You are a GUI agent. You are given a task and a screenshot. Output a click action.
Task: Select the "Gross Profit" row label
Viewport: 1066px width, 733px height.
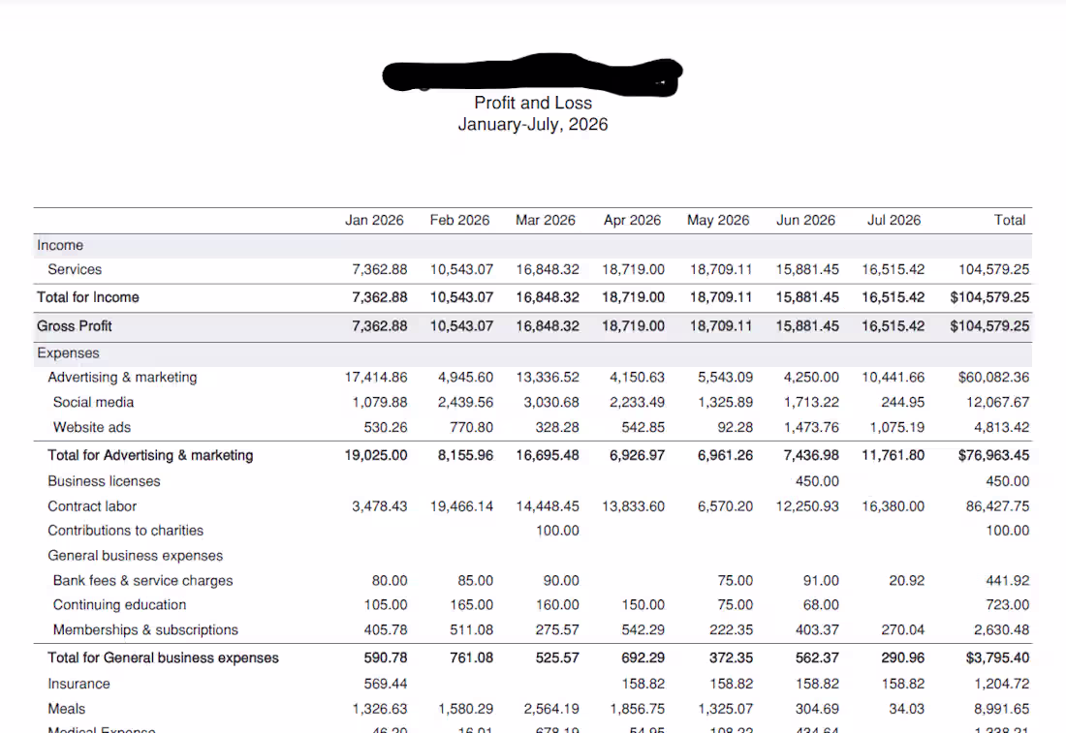[x=74, y=326]
